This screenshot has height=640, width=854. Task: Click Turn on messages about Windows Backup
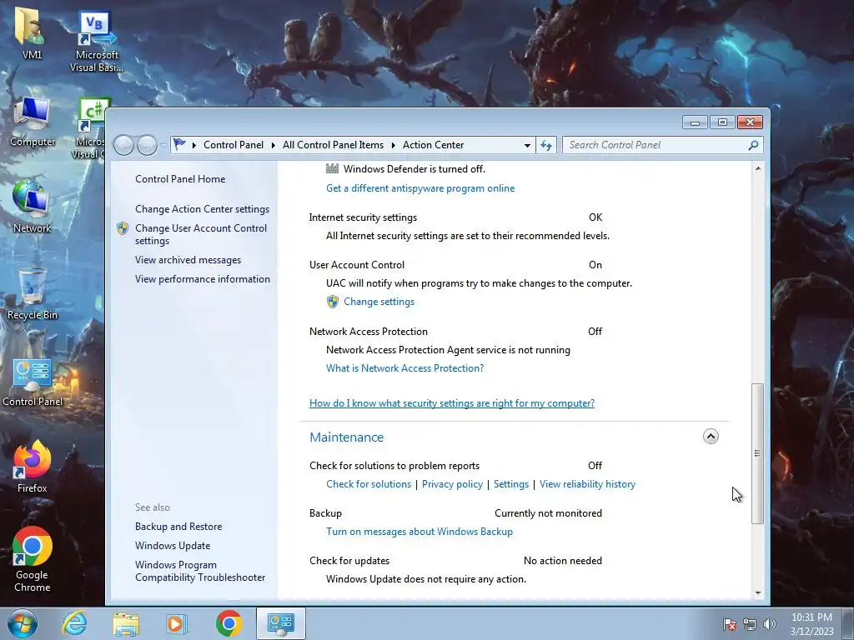419,532
